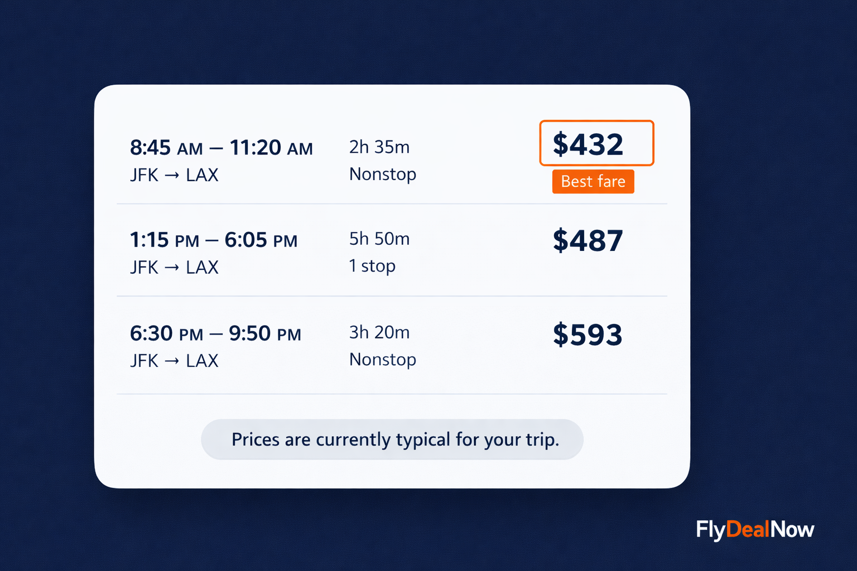Image resolution: width=857 pixels, height=571 pixels.
Task: Click JFK → LAX route of first flight
Action: tap(174, 175)
